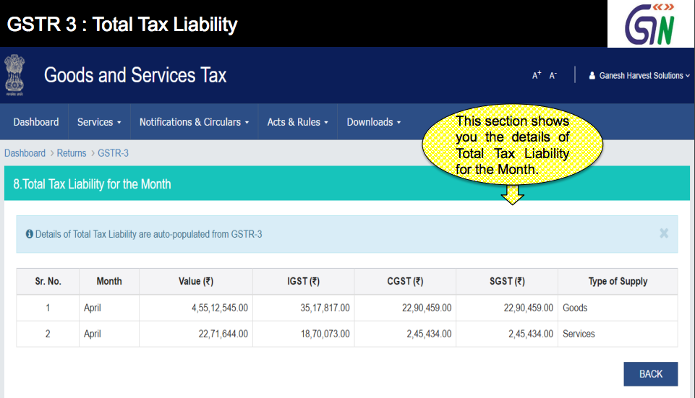The height and width of the screenshot is (398, 695).
Task: Click the Month column header
Action: point(109,281)
